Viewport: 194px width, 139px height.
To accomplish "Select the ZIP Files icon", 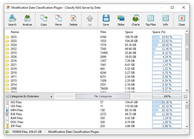I will (x=7, y=126).
